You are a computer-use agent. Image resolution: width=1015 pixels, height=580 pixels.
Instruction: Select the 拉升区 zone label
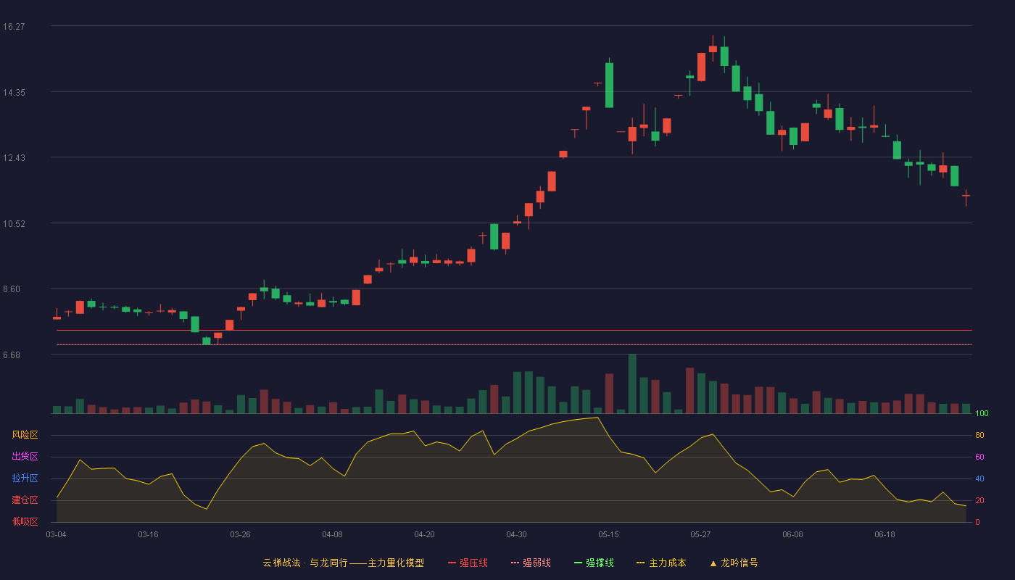25,478
